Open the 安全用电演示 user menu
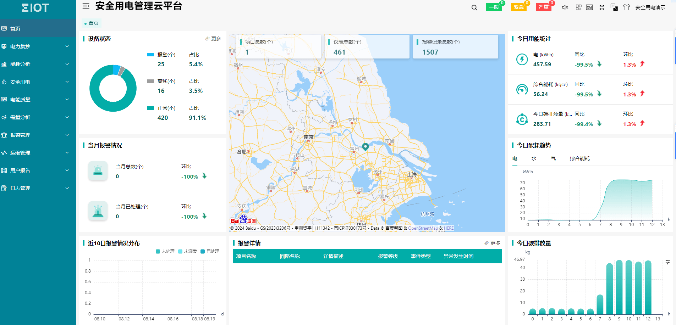This screenshot has width=676, height=325. tap(650, 7)
